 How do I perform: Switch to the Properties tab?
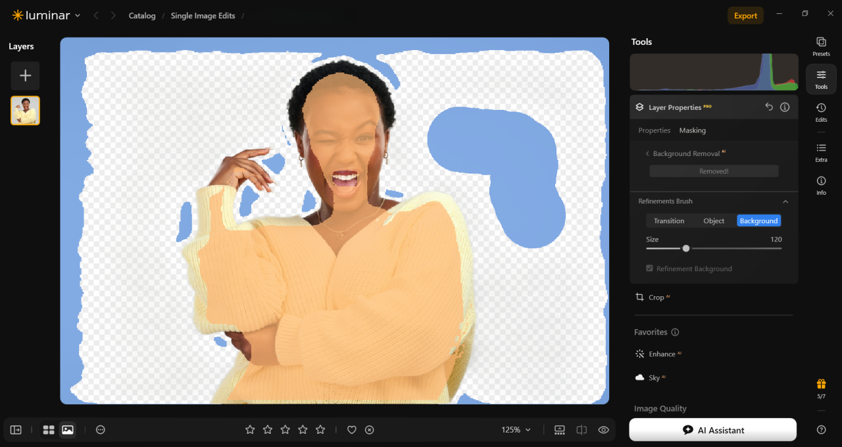point(655,130)
